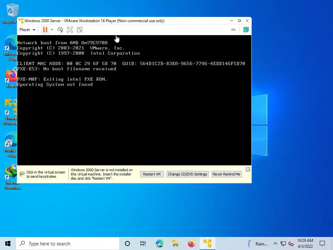Click the Send Ctrl+Alt+Del icon

[x=60, y=30]
